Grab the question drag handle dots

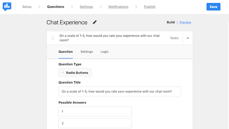[53, 38]
